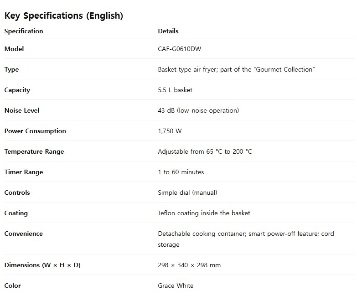Click the Power Consumption label
This screenshot has width=357, height=296.
pos(35,131)
